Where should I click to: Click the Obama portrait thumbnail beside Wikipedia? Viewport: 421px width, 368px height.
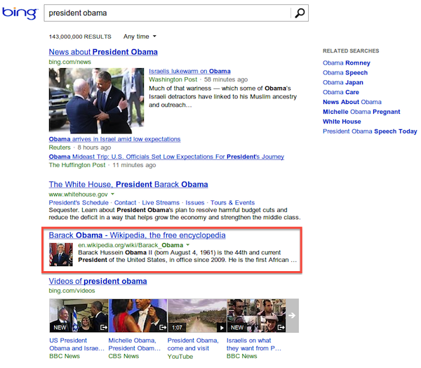[61, 254]
